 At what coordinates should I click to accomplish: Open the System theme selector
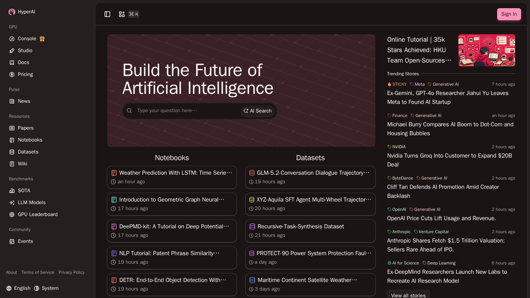click(46, 288)
